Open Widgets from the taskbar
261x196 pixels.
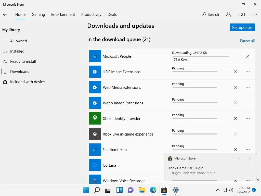(x=119, y=190)
